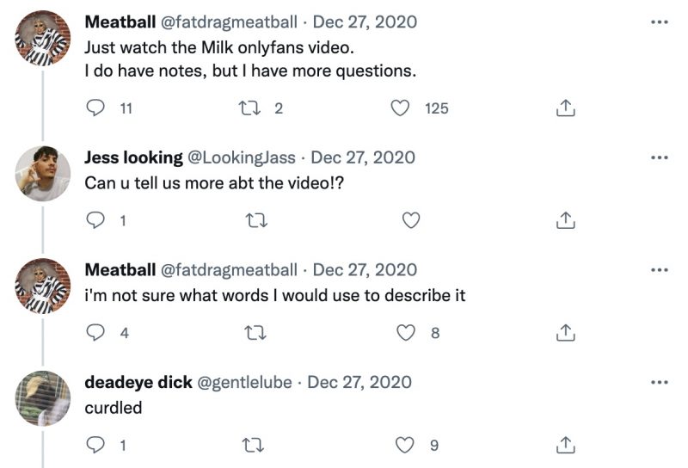The height and width of the screenshot is (468, 688).
Task: Like Jess looking's tweet
Action: tap(411, 220)
